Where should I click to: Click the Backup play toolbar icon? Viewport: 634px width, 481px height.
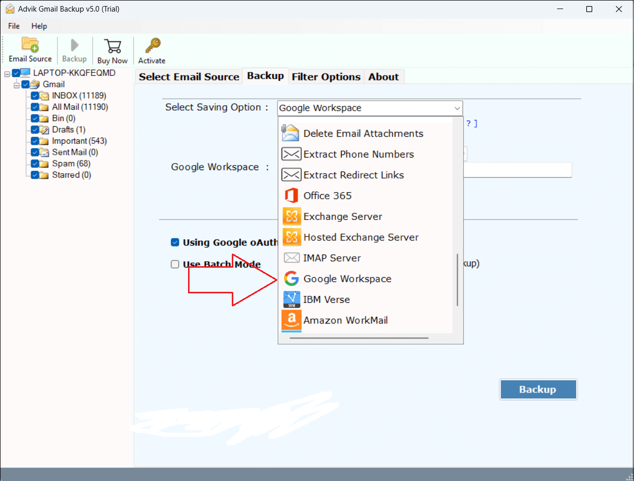click(74, 45)
